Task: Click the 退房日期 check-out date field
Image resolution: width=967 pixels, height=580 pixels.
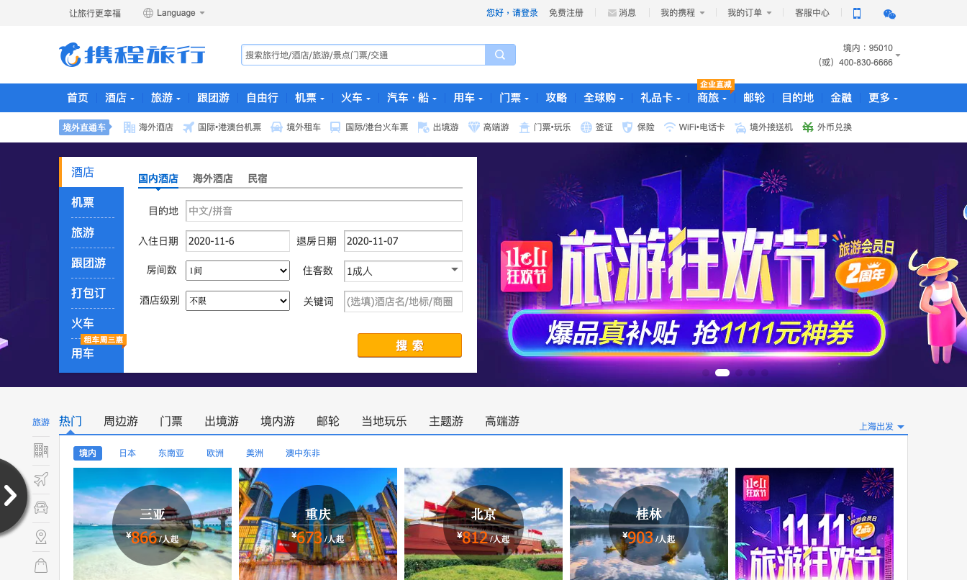Action: pyautogui.click(x=403, y=241)
